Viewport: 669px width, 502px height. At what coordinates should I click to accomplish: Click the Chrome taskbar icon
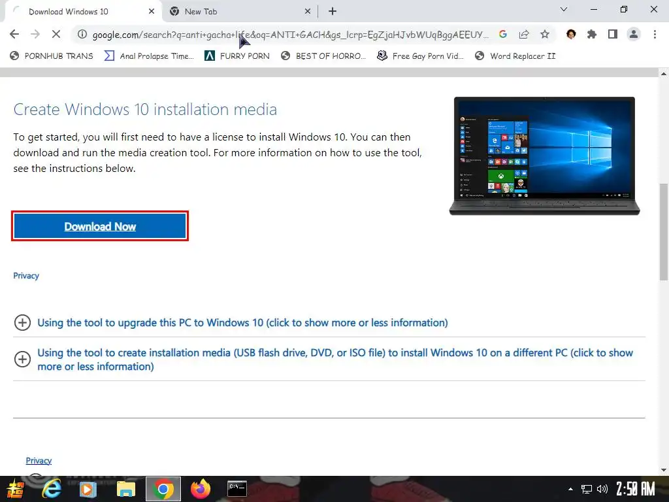tap(163, 489)
